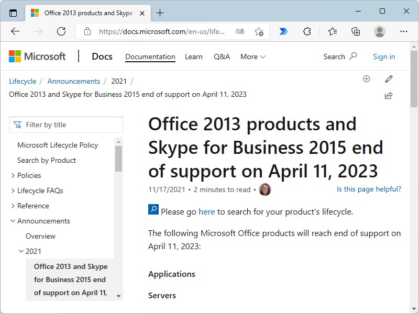Collapse the Announcements tree node
The width and height of the screenshot is (419, 314).
13,221
